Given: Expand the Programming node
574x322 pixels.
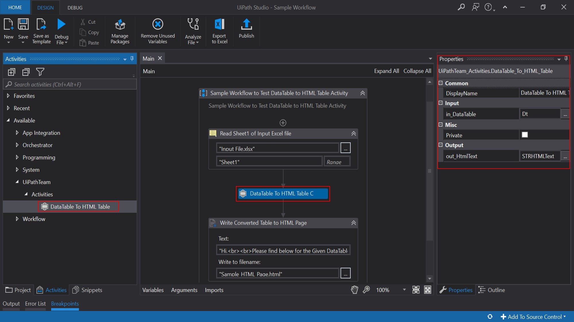Looking at the screenshot, I should (x=17, y=157).
